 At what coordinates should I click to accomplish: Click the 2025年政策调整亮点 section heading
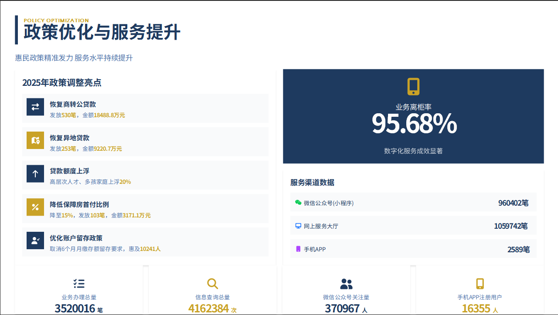pyautogui.click(x=62, y=83)
